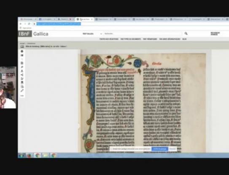229x175 pixels.
Task: Click the display mode pages icon in sidebar
Action: click(22, 63)
